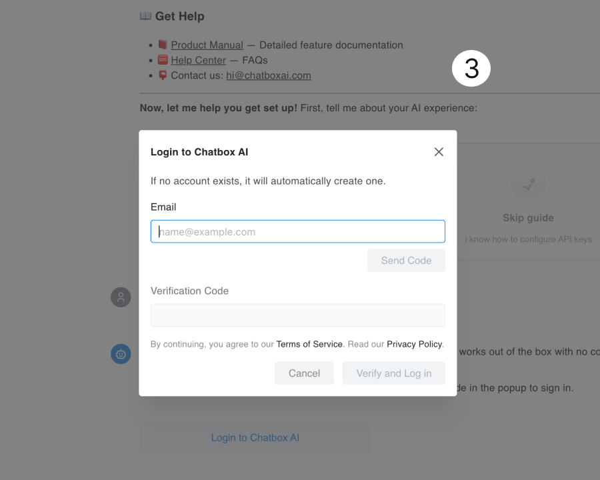The image size is (600, 480).
Task: Click the Send Code button
Action: 406,260
